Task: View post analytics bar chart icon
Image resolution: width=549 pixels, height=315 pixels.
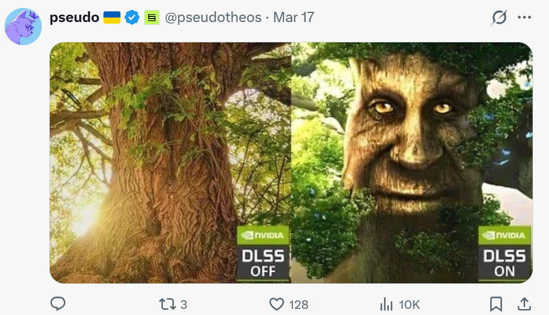Action: click(386, 304)
